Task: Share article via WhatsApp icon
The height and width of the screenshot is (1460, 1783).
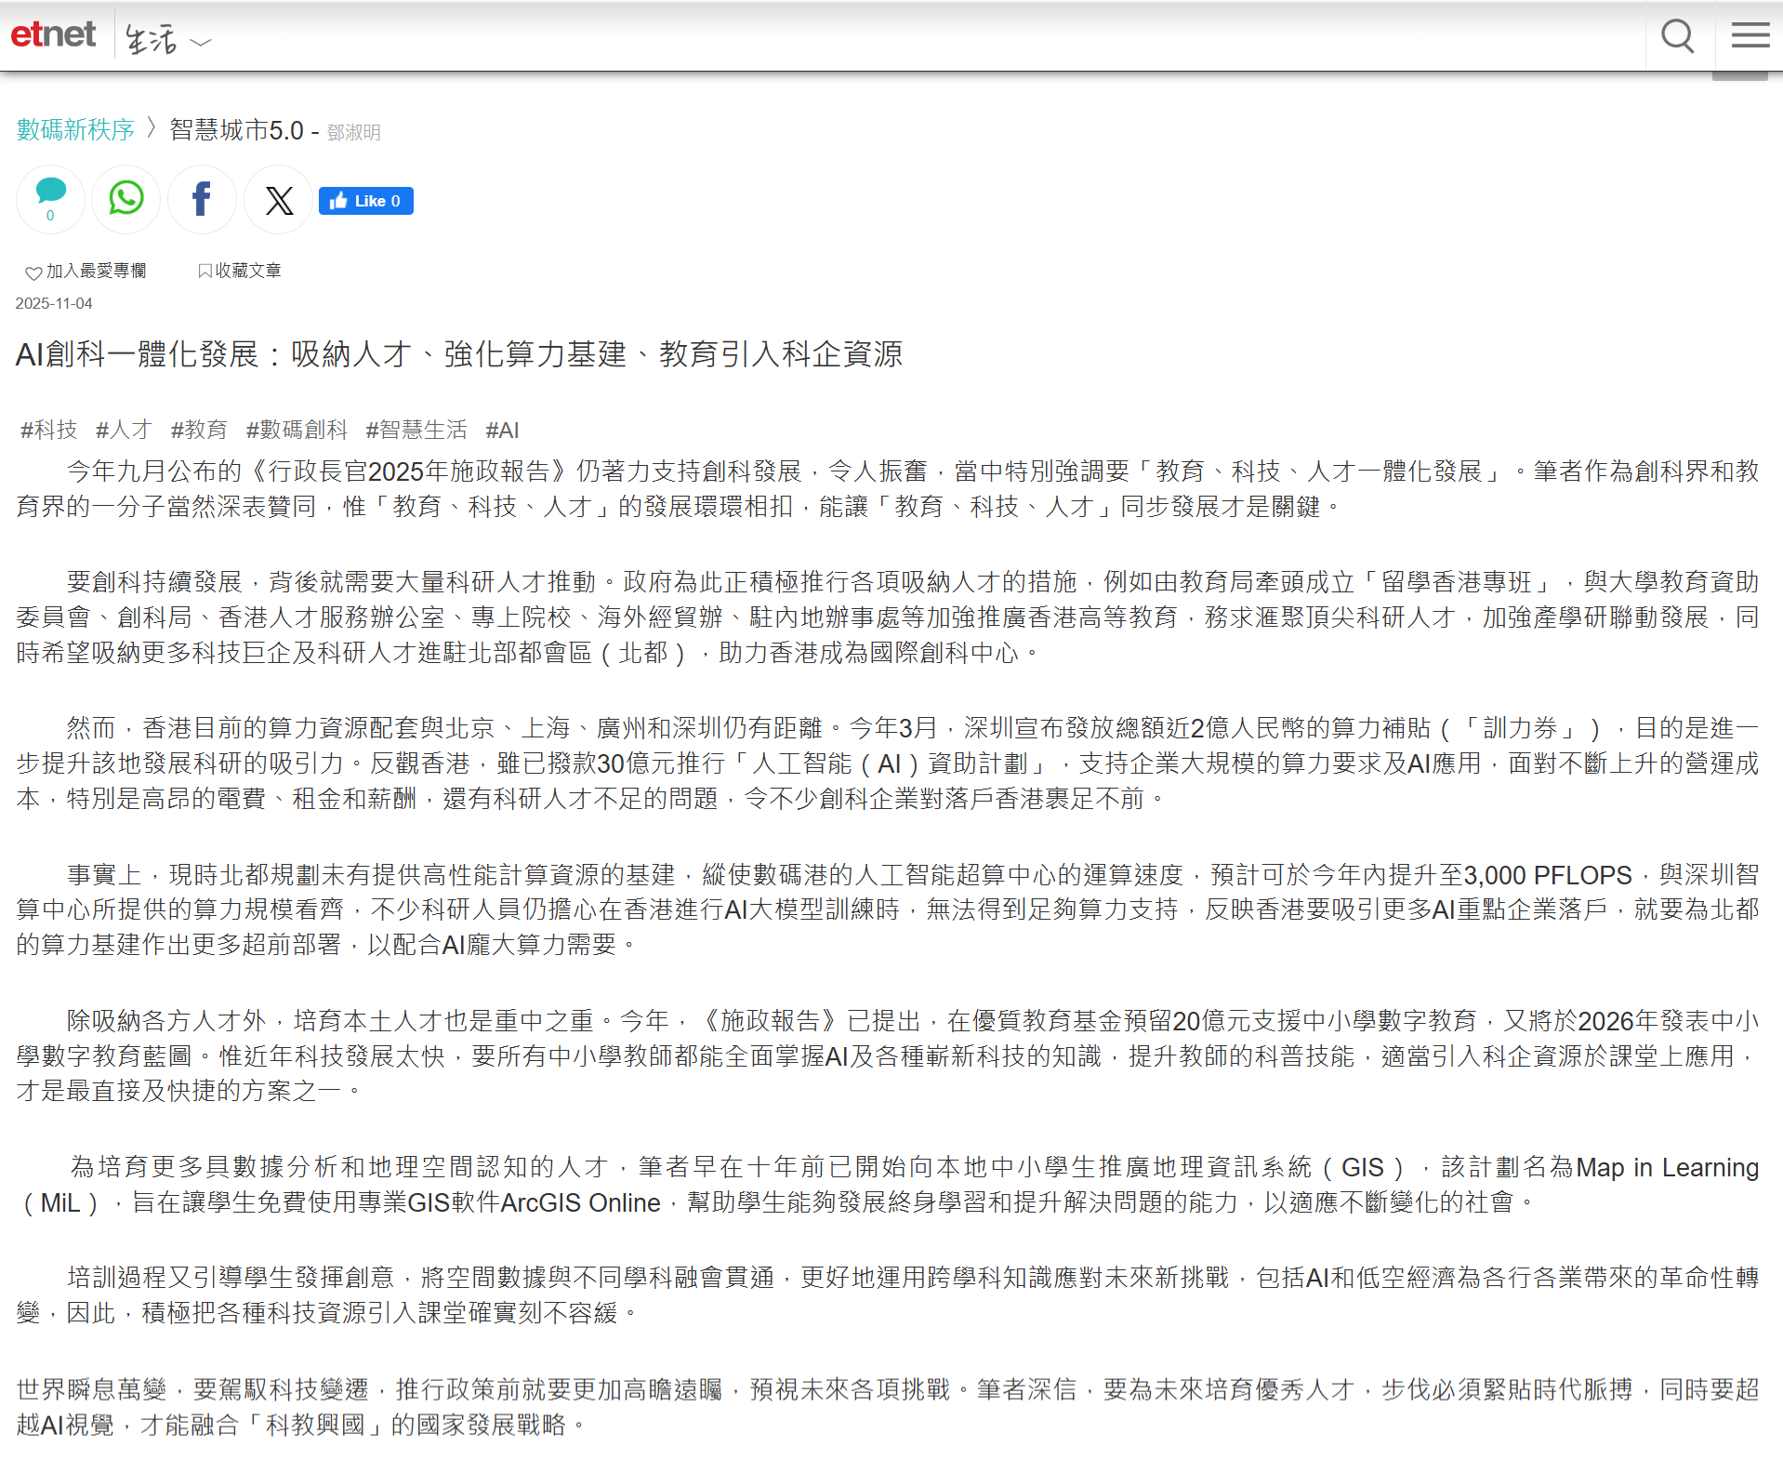Action: coord(126,198)
